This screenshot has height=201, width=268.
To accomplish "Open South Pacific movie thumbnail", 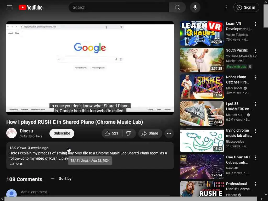I will click(x=202, y=60).
